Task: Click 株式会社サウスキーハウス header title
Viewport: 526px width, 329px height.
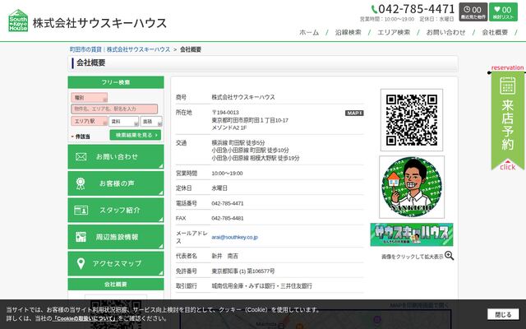Action: point(99,23)
